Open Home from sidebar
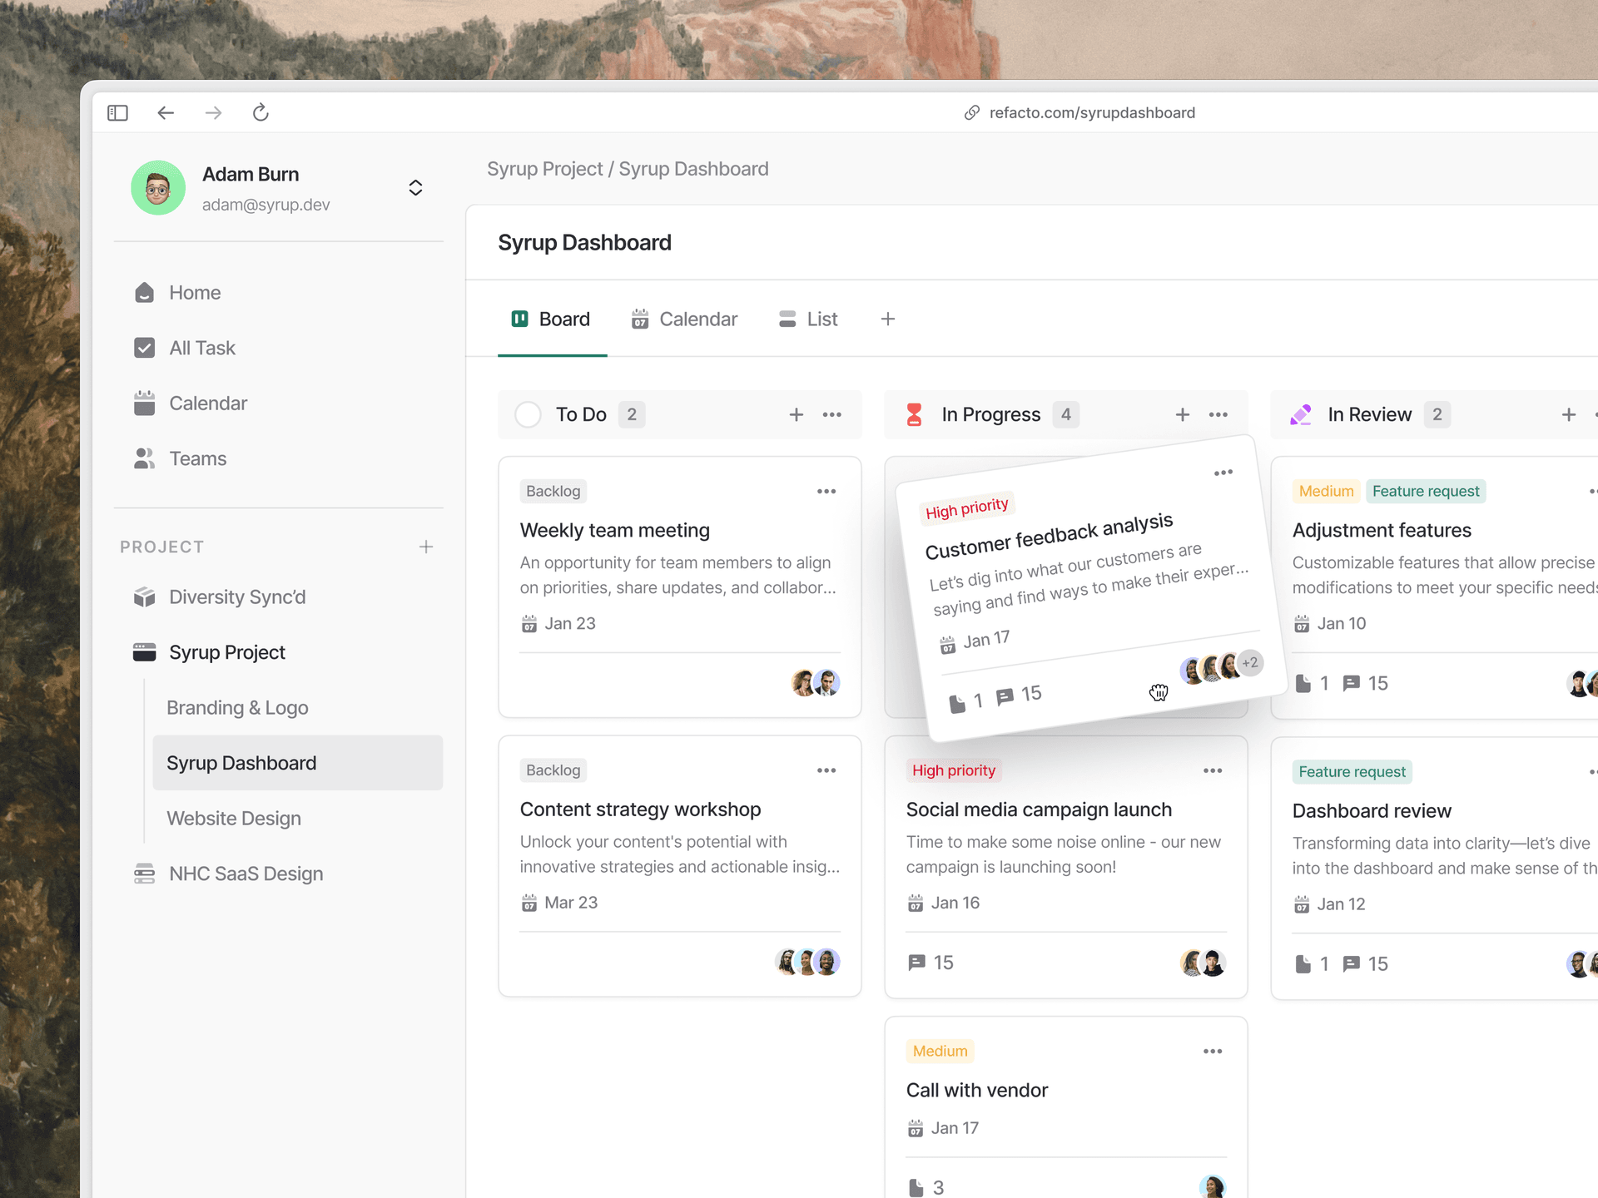Viewport: 1598px width, 1198px height. [194, 293]
